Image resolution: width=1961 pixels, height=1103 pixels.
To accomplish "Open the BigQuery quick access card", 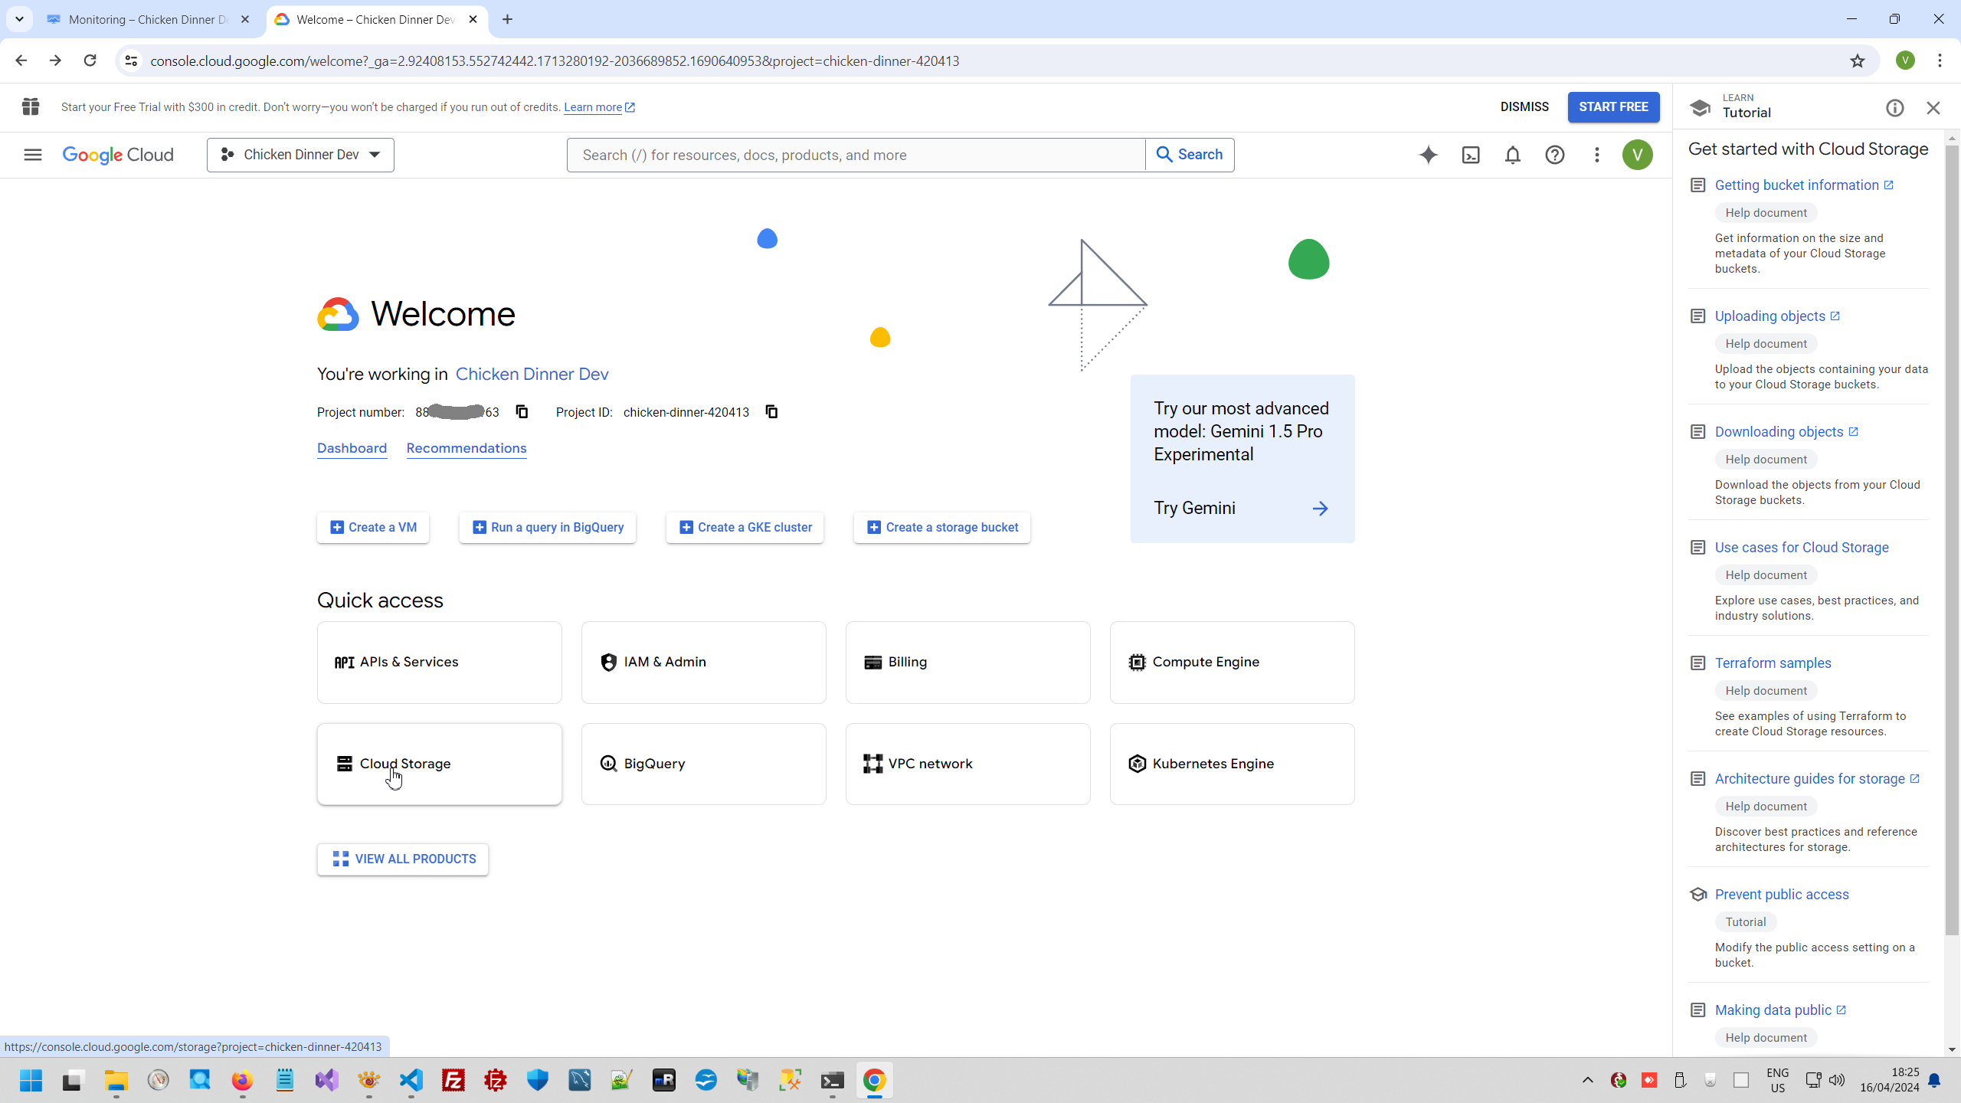I will 702,764.
